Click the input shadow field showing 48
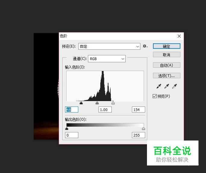 [72, 110]
